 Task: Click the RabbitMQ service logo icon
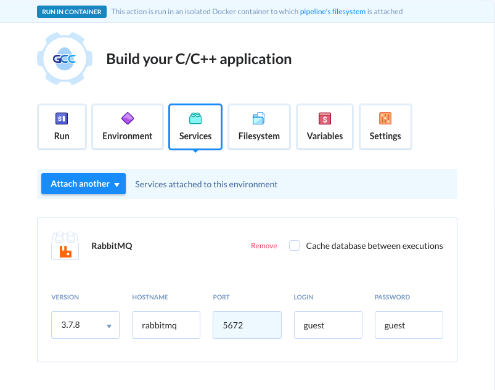pyautogui.click(x=65, y=246)
